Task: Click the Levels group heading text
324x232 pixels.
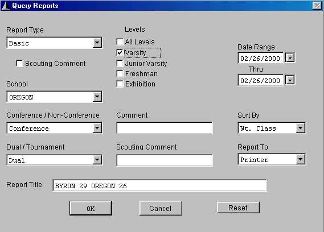Action: pos(135,30)
